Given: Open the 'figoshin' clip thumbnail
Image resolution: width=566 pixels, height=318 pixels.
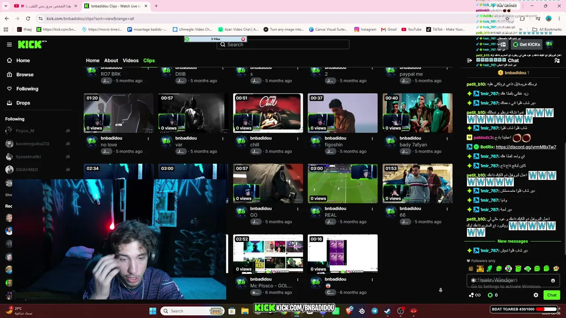Looking at the screenshot, I should [x=343, y=113].
